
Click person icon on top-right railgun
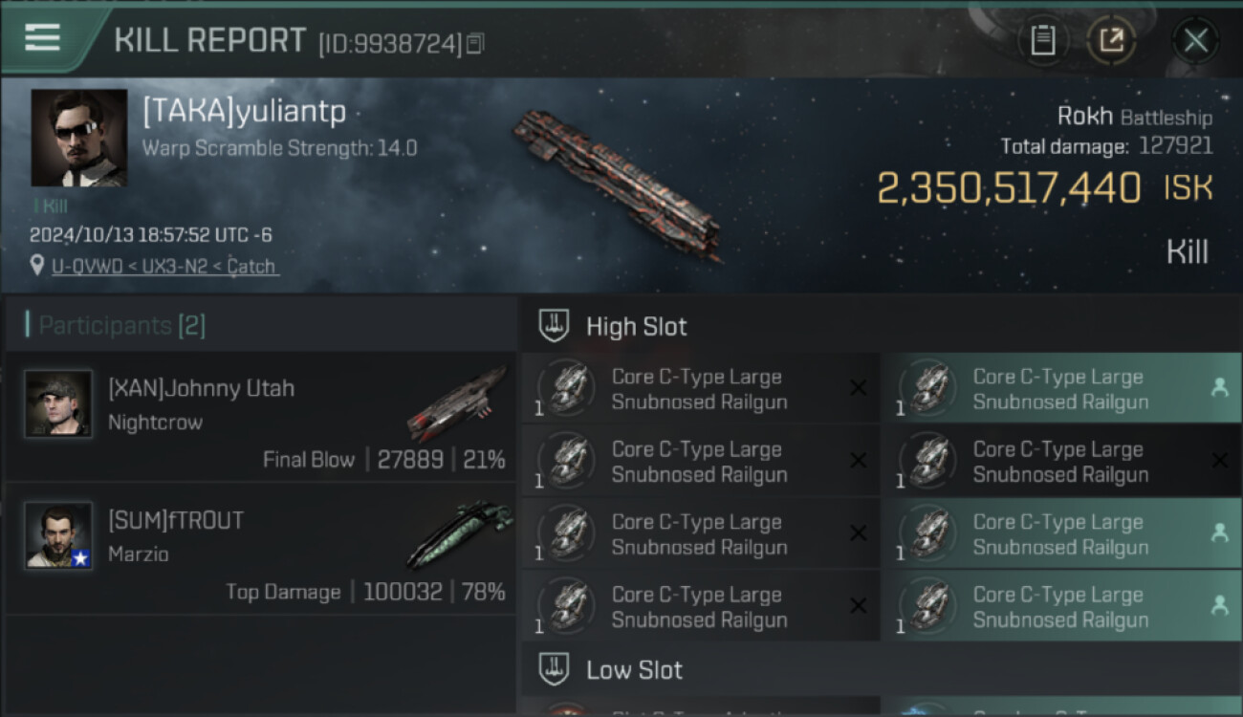coord(1219,387)
